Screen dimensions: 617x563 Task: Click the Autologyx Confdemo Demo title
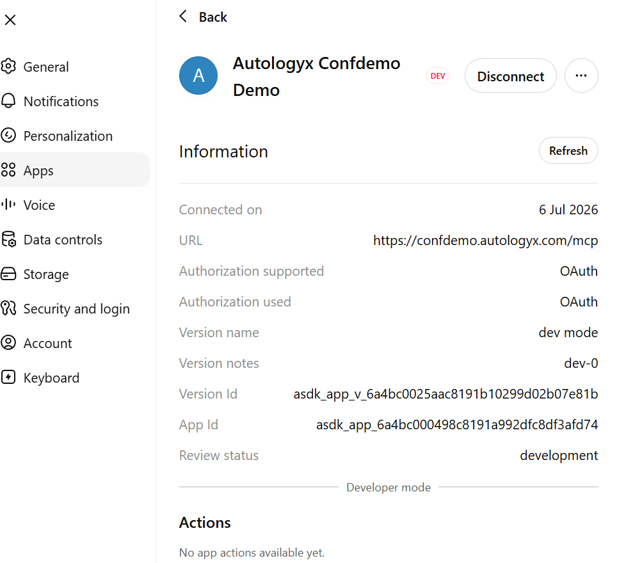[316, 77]
